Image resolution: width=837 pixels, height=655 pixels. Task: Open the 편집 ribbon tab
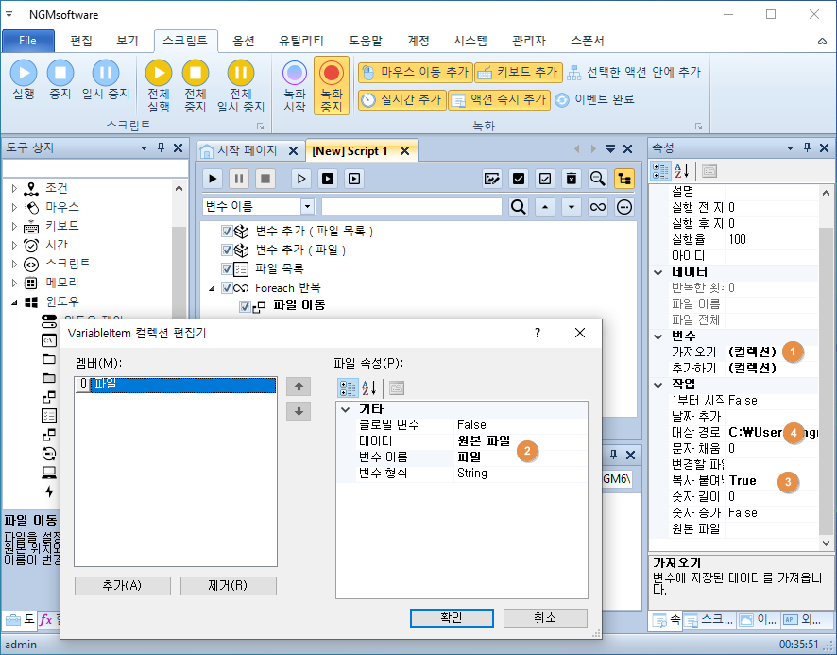pos(81,41)
